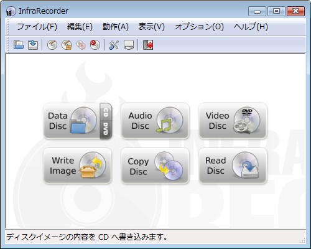Click the burn image box-and-disc toolbar icon
311x249 pixels.
tap(67, 45)
